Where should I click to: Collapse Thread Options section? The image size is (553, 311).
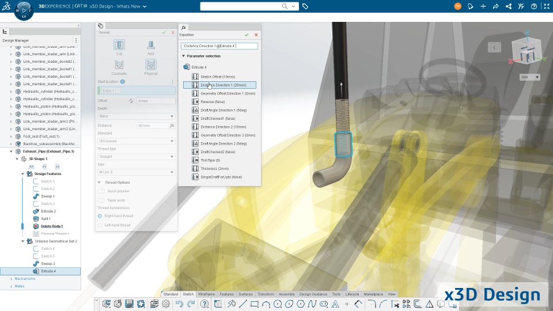point(99,183)
